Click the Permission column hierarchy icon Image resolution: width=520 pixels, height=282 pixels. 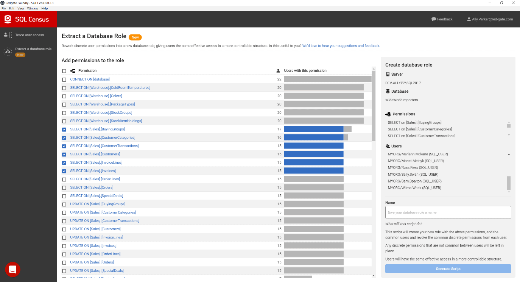[73, 71]
